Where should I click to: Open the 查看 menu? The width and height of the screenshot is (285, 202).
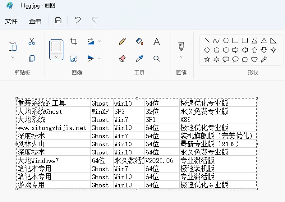(x=35, y=21)
